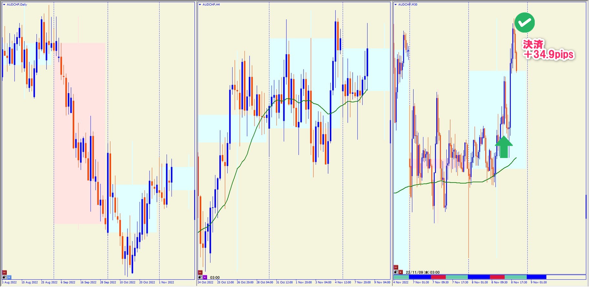Click the red segment in session color bar
This screenshot has height=287, width=589.
click(x=438, y=277)
